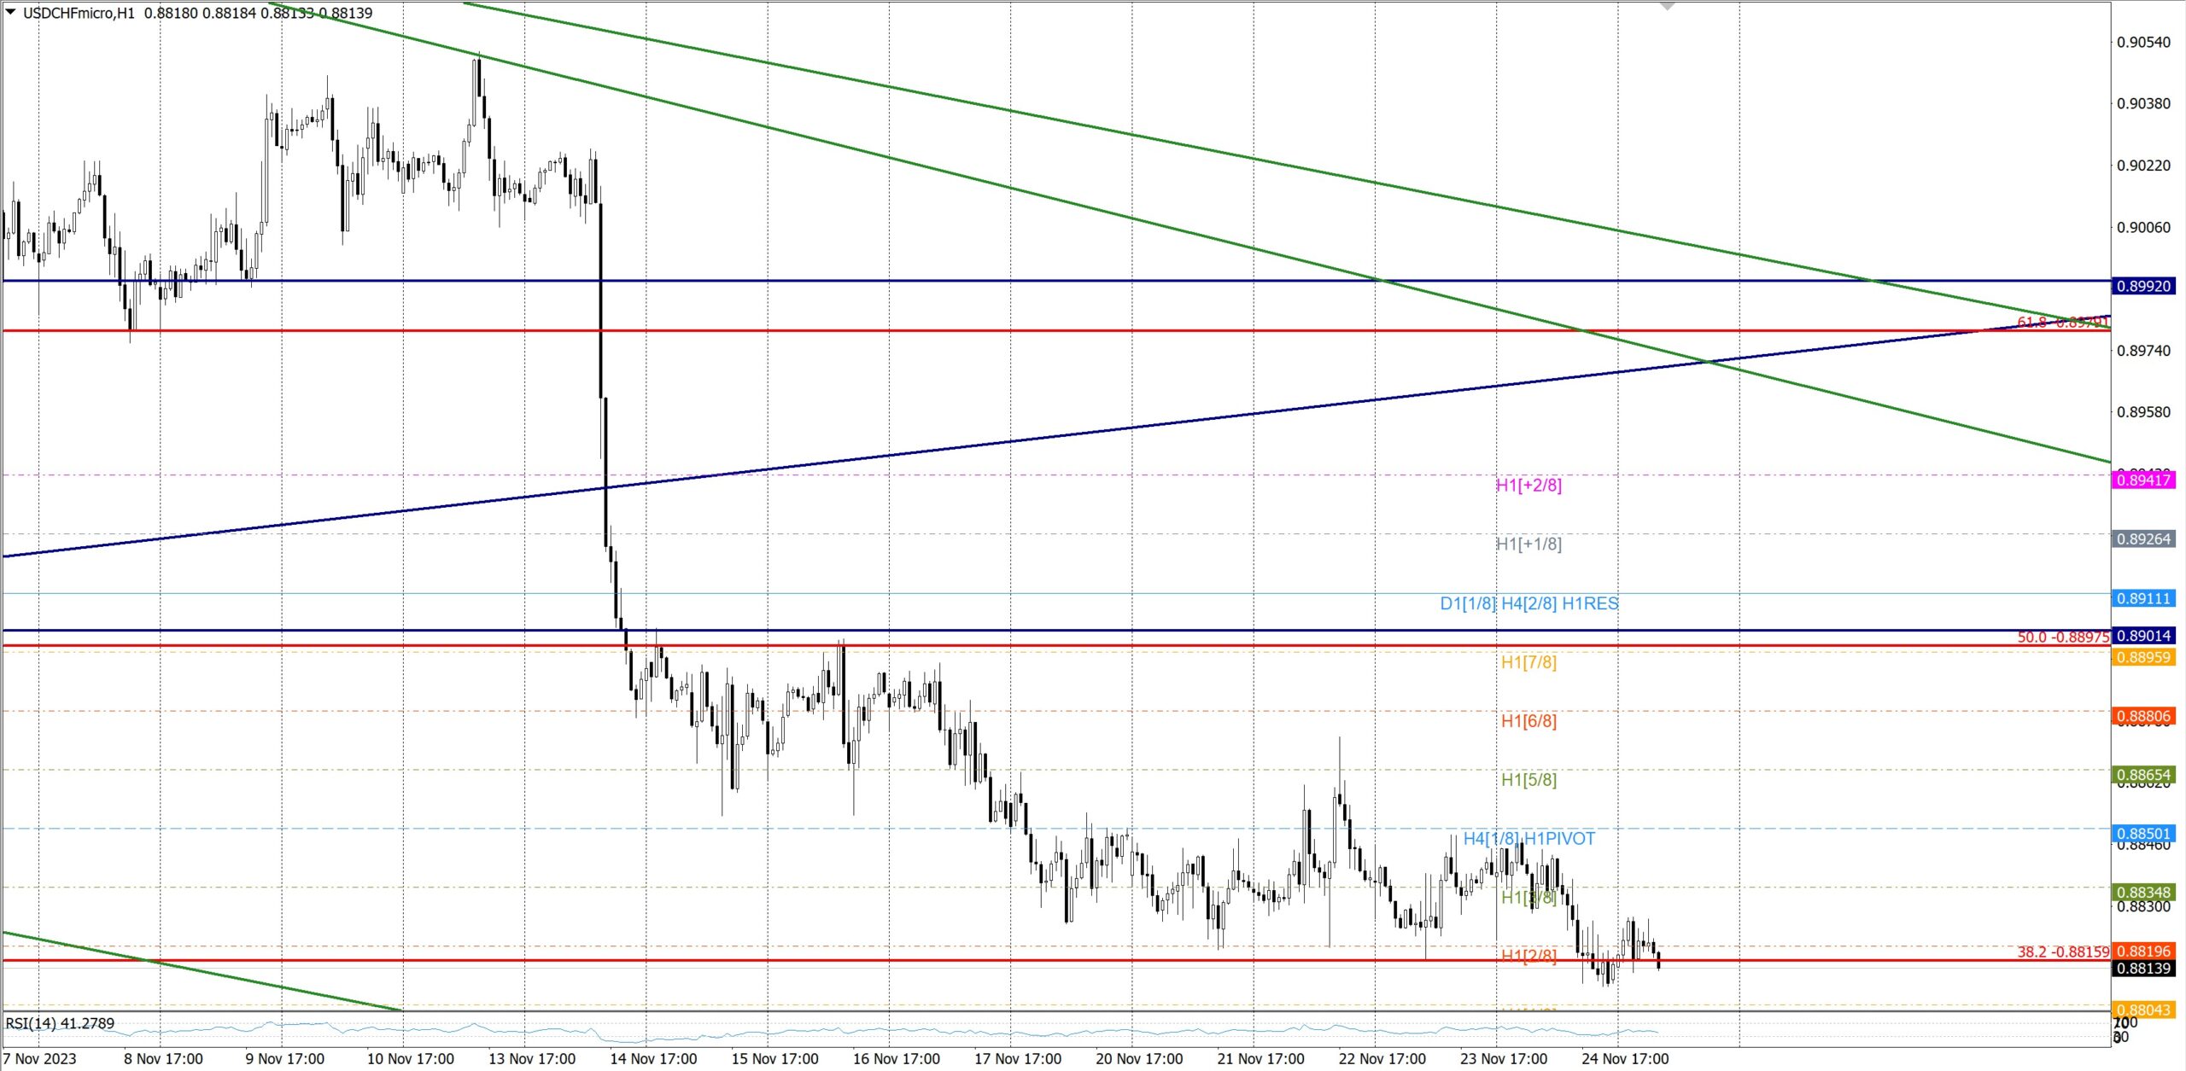Screen dimensions: 2186x1071
Task: Click the H4[1/8] H1PIVOT label
Action: click(1528, 839)
